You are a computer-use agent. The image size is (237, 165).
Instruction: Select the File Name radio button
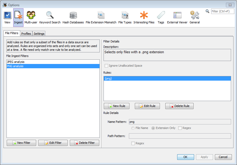pos(133,128)
